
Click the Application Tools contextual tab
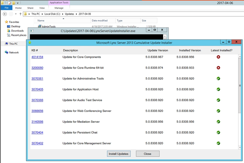pos(59,3)
